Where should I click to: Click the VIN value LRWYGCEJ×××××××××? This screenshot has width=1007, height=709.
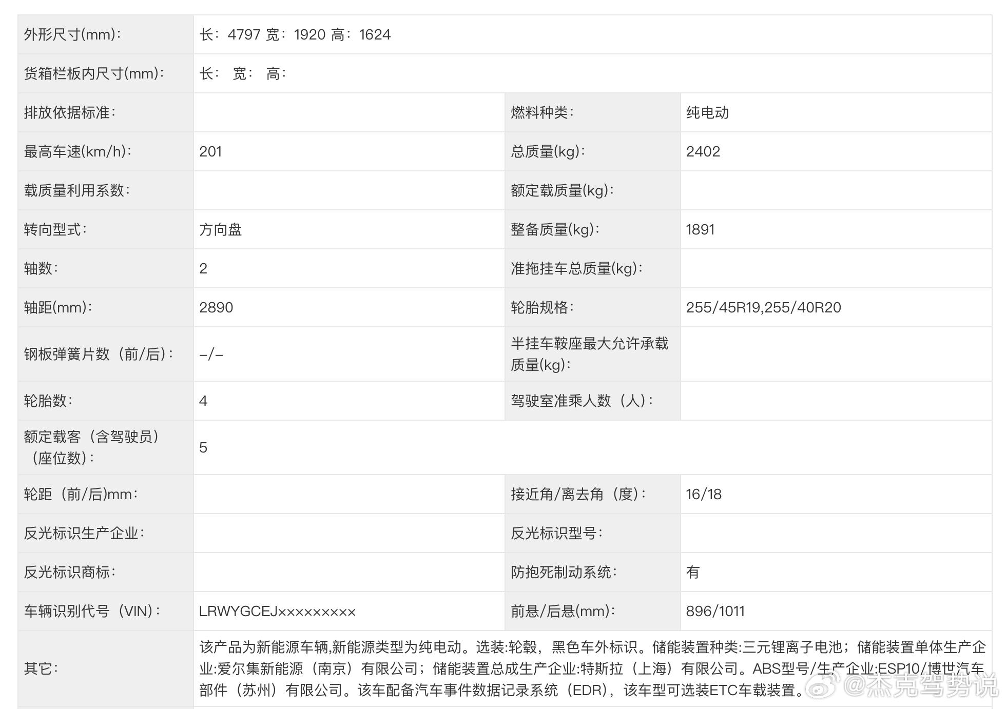click(277, 611)
